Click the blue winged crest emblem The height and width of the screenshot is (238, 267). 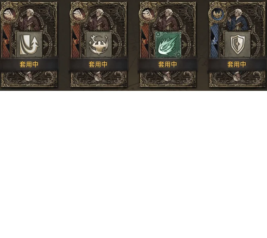[218, 14]
